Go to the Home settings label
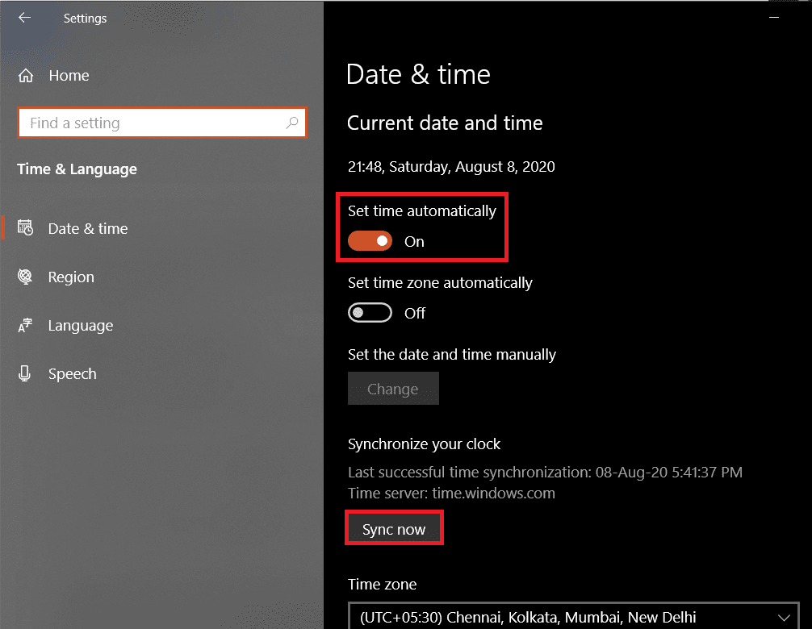 point(69,76)
